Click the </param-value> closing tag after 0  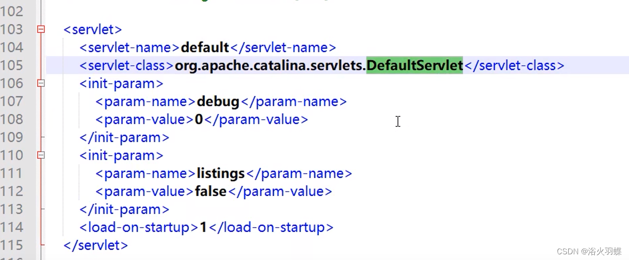pos(256,120)
